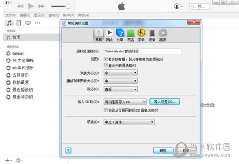Click the 资料库名称 text field
Image resolution: width=239 pixels, height=164 pixels.
(143, 52)
